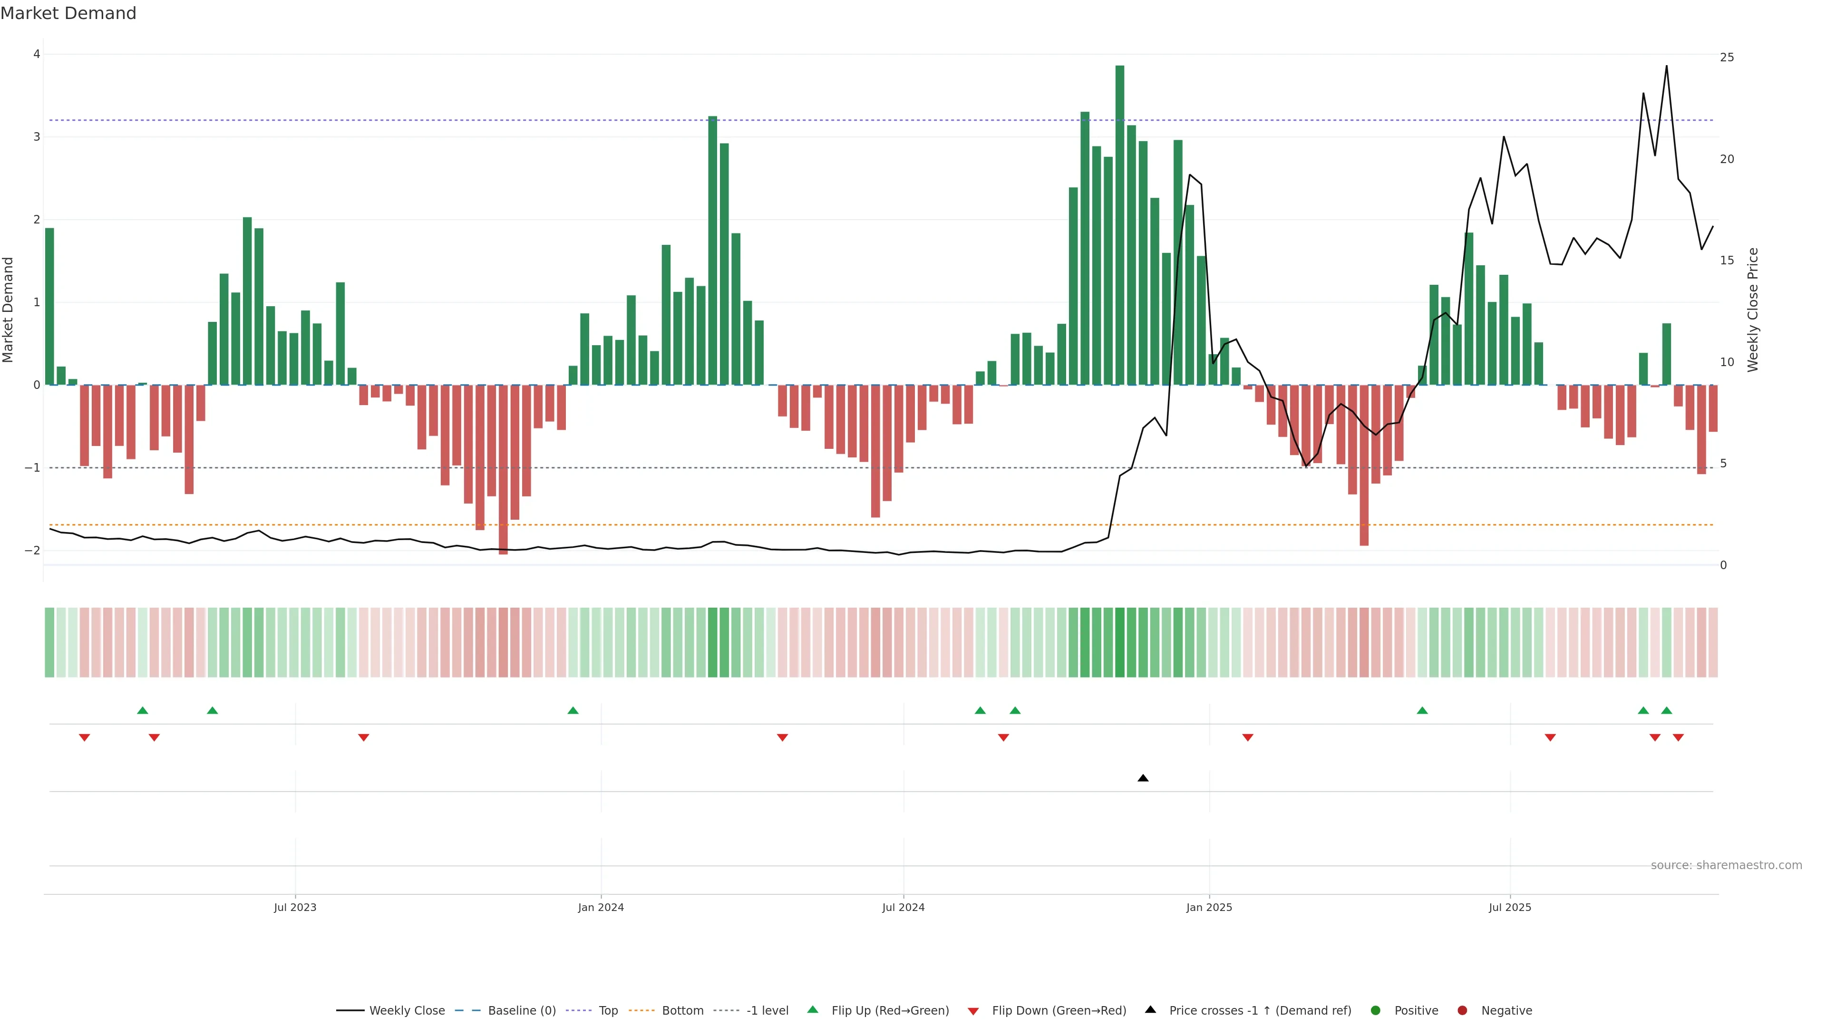
Task: Click the red Flip Down legend triangle
Action: [x=973, y=1011]
